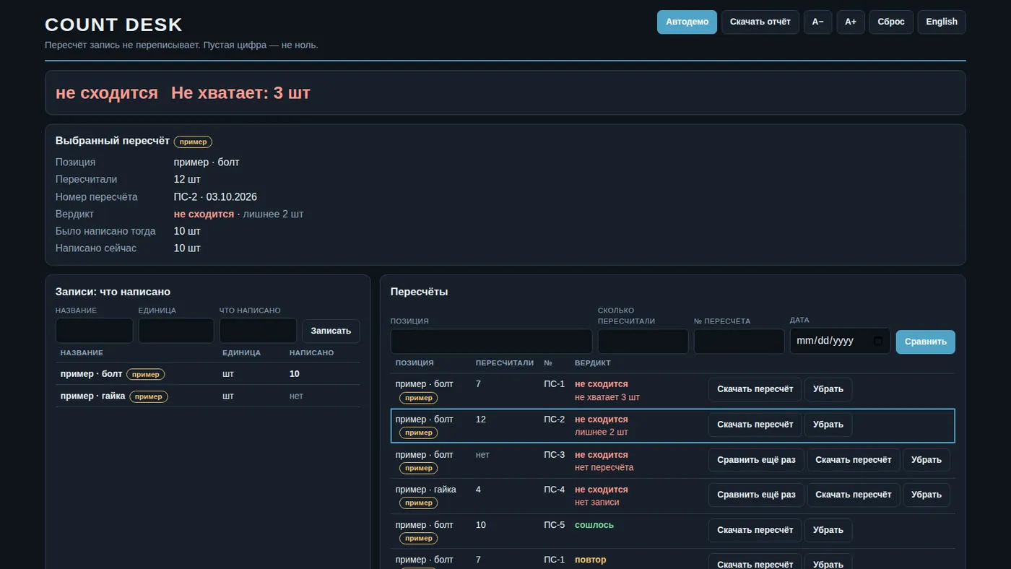
Task: Remove recount ПС-3
Action: pos(927,460)
